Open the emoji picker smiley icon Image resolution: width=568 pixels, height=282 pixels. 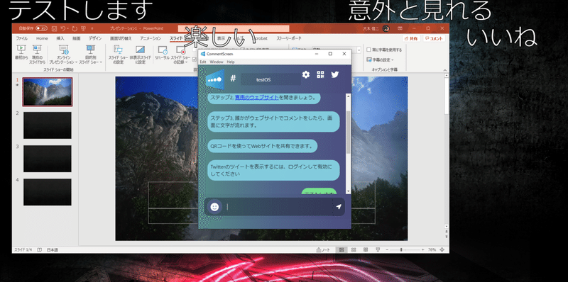(x=214, y=207)
